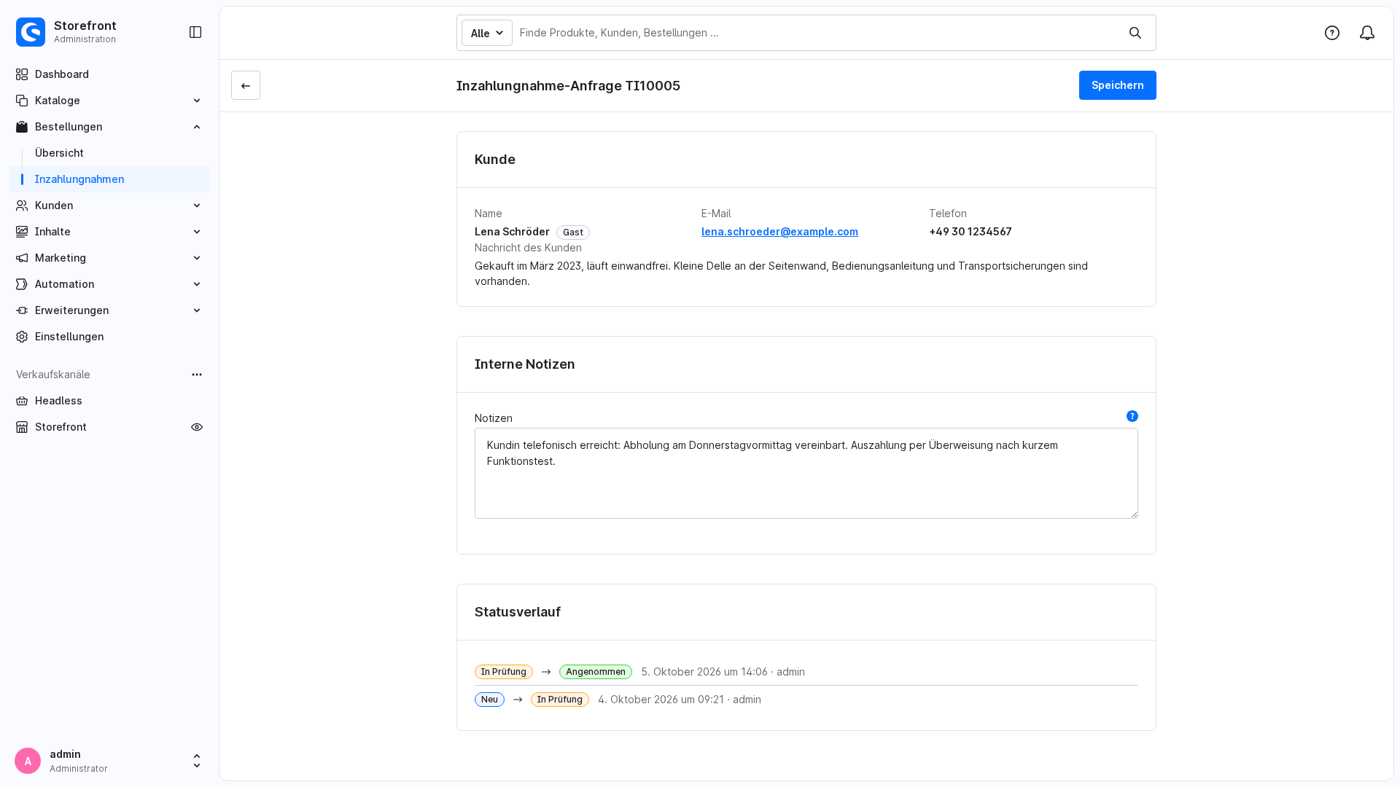Click the Inhalte icon in sidebar
Image resolution: width=1400 pixels, height=787 pixels.
click(x=22, y=232)
